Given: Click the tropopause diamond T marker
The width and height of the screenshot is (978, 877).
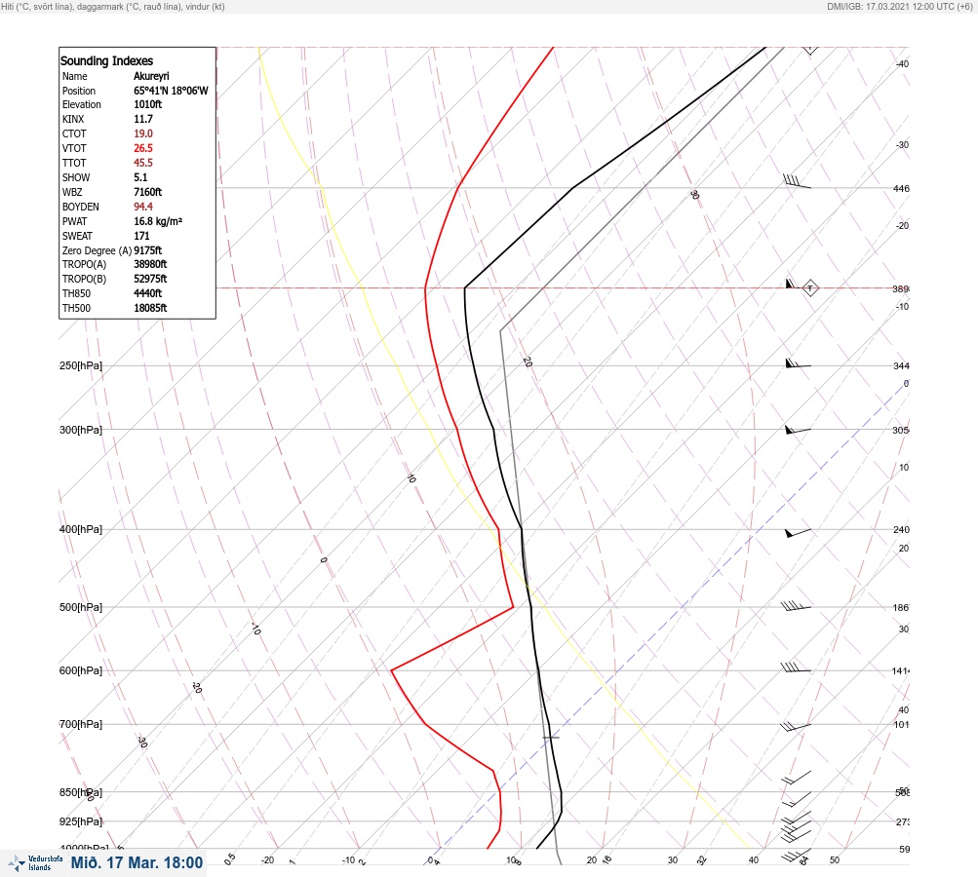Looking at the screenshot, I should pyautogui.click(x=810, y=288).
